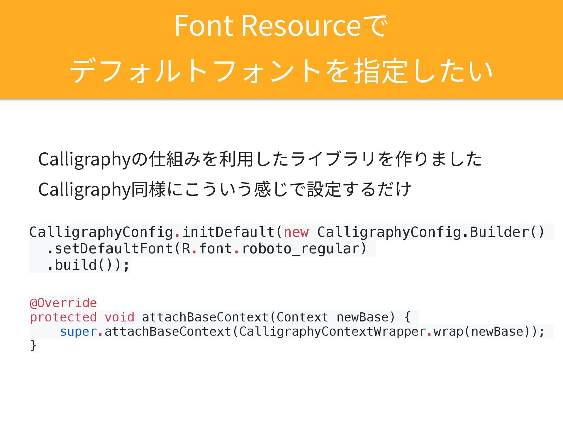This screenshot has height=422, width=563.
Task: Click the sentence beginning 'Calligraphyの仕組みを利用した'
Action: tap(260, 159)
